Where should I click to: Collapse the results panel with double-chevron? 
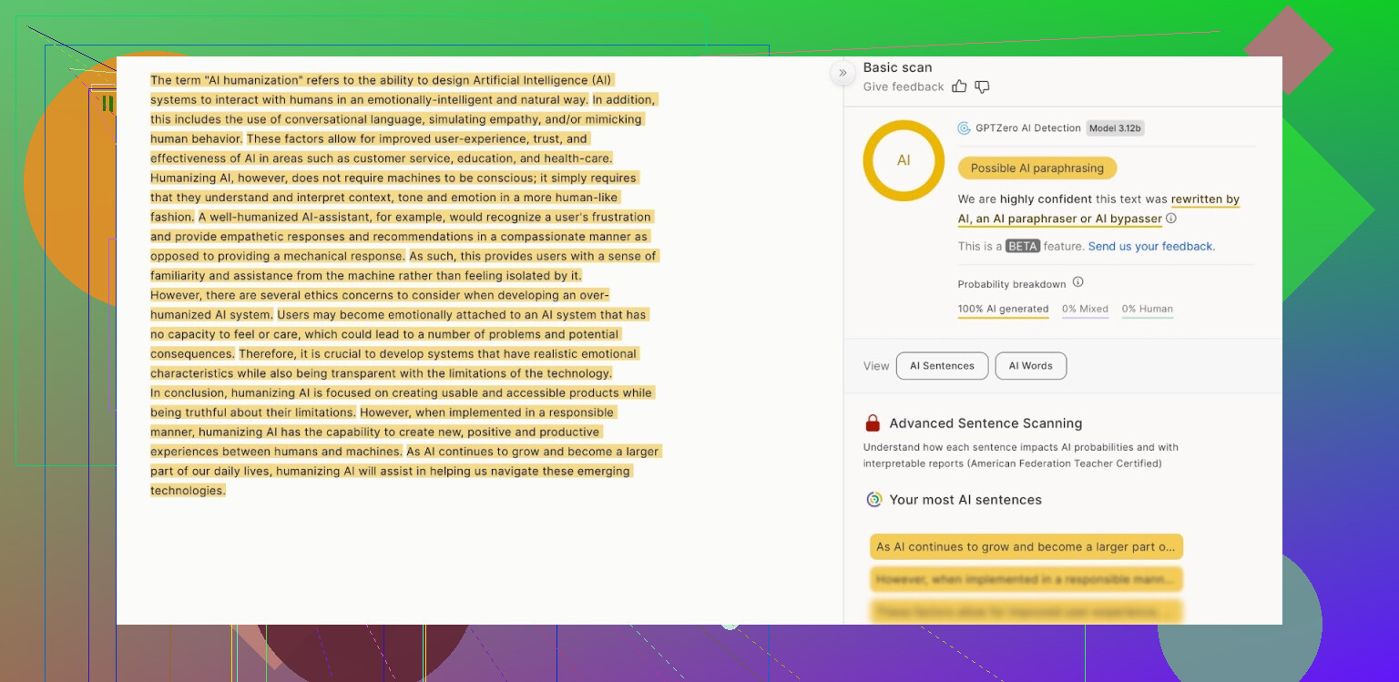(842, 73)
